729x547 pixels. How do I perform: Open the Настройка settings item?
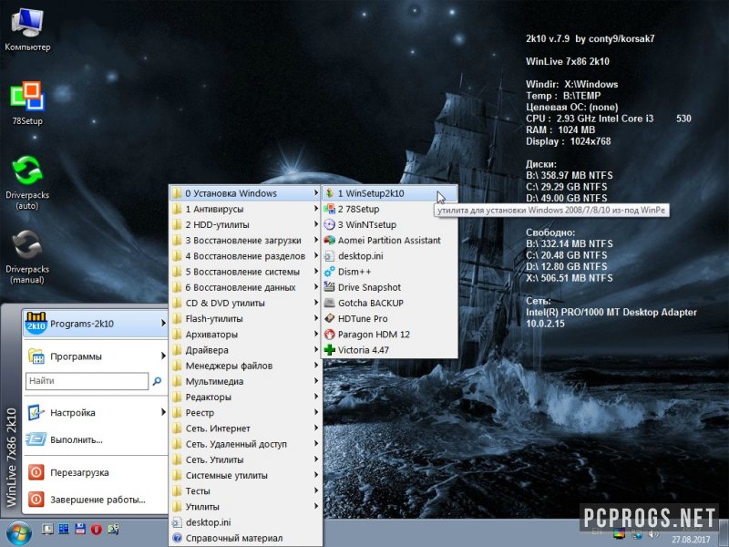click(95, 412)
